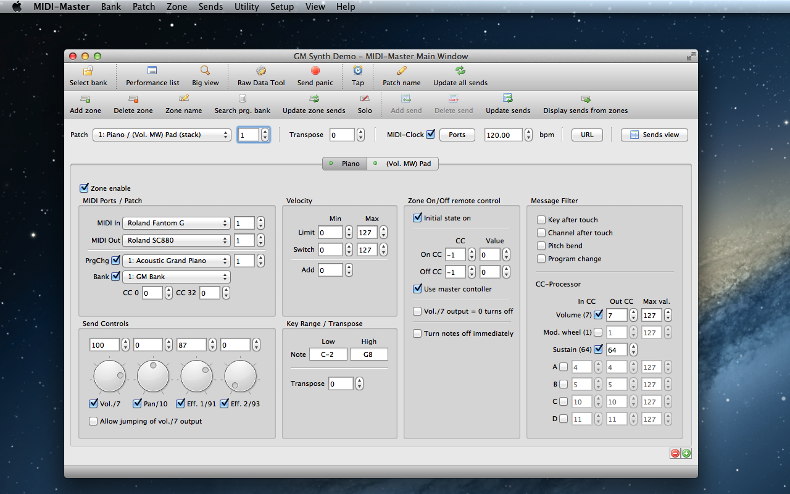Toggle the PrgChg checkbox
This screenshot has width=790, height=494.
point(116,261)
